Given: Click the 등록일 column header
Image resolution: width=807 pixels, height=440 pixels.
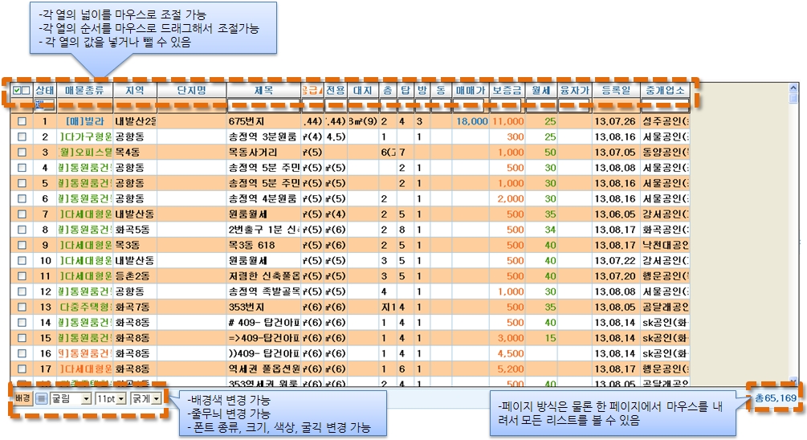Looking at the screenshot, I should pyautogui.click(x=616, y=91).
